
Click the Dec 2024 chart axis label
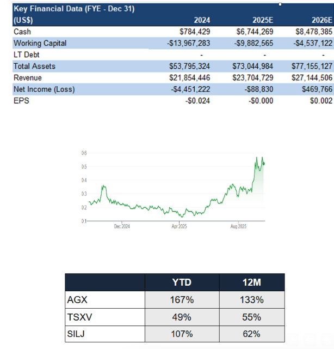[122, 226]
